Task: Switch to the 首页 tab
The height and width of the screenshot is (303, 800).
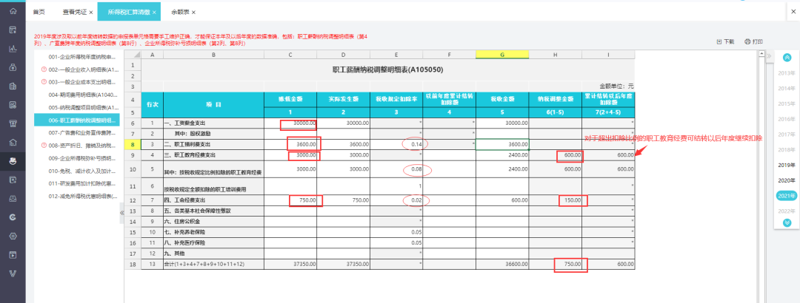Action: (x=39, y=11)
